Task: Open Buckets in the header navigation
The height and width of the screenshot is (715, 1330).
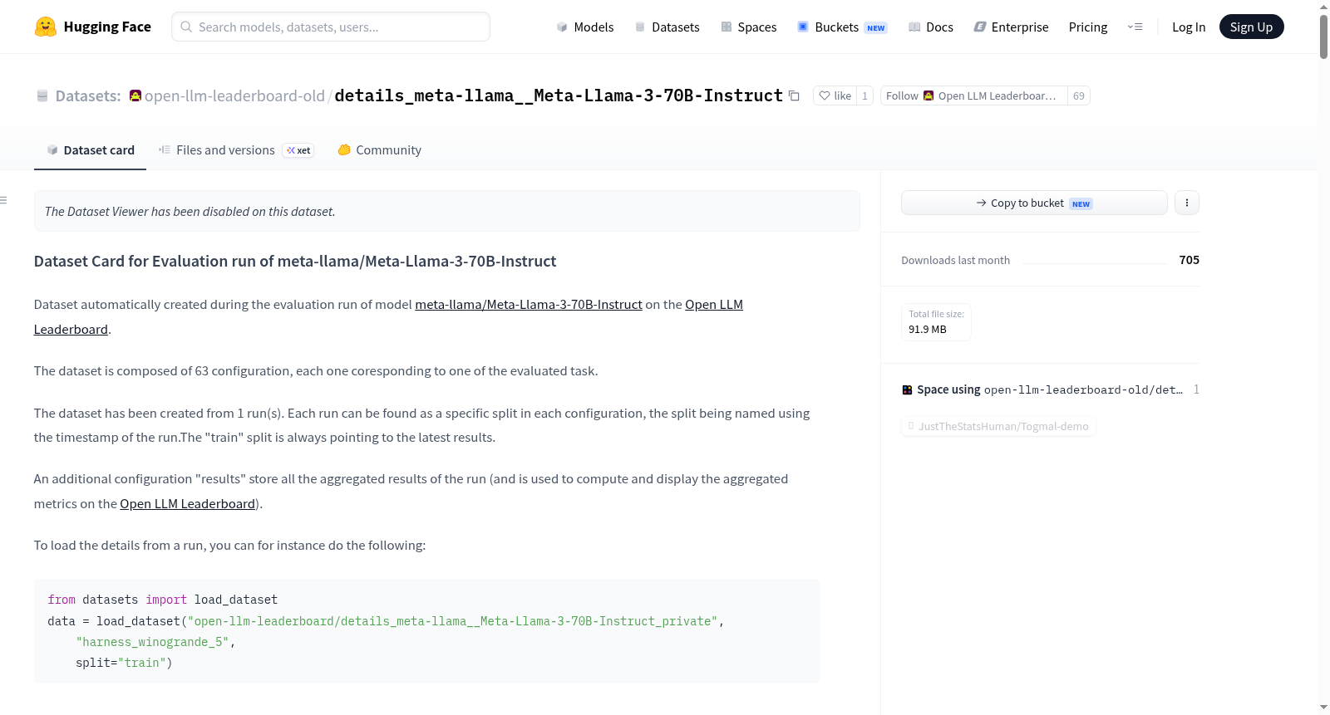Action: (x=842, y=27)
